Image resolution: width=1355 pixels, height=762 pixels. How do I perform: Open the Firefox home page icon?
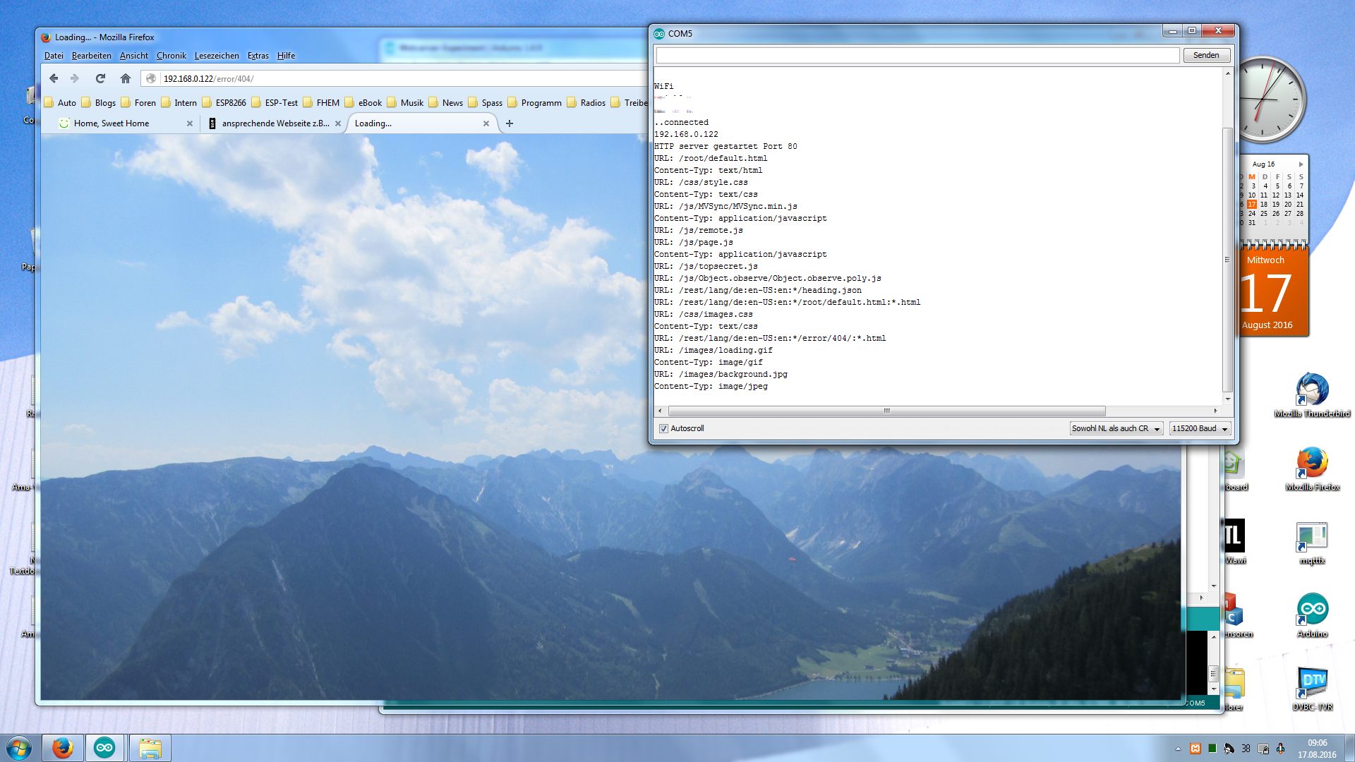click(x=126, y=78)
